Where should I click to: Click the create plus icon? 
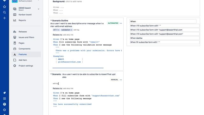click(x=4, y=18)
